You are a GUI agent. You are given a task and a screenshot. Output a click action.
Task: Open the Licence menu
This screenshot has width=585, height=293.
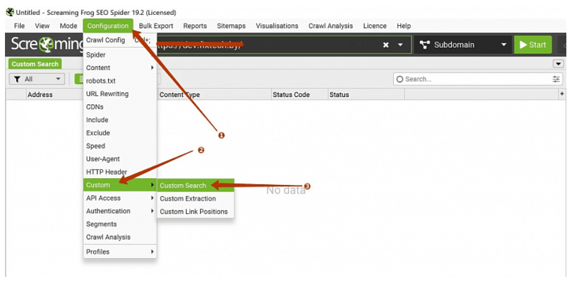tap(375, 25)
